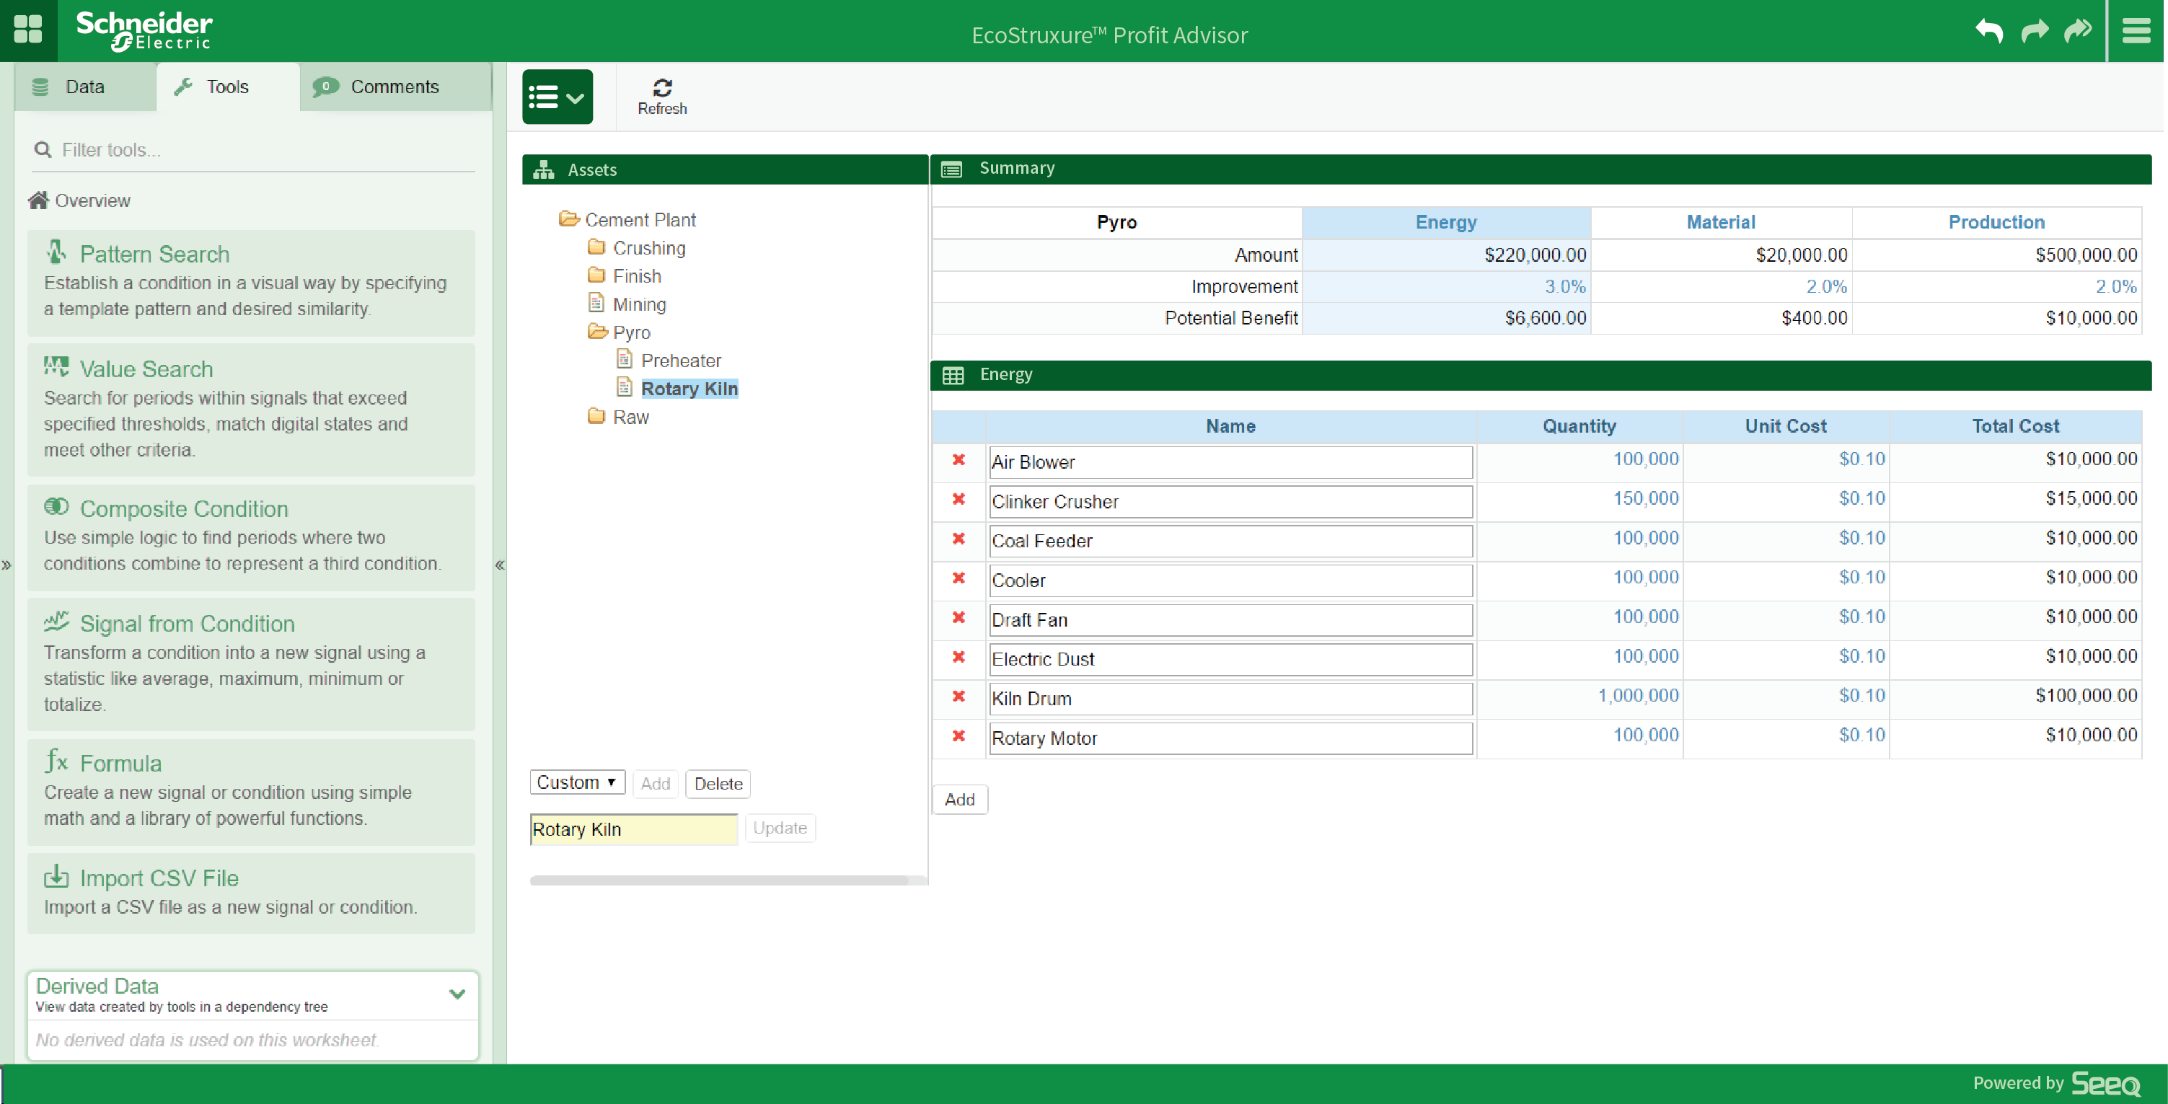
Task: Select the Preheater asset
Action: (681, 360)
